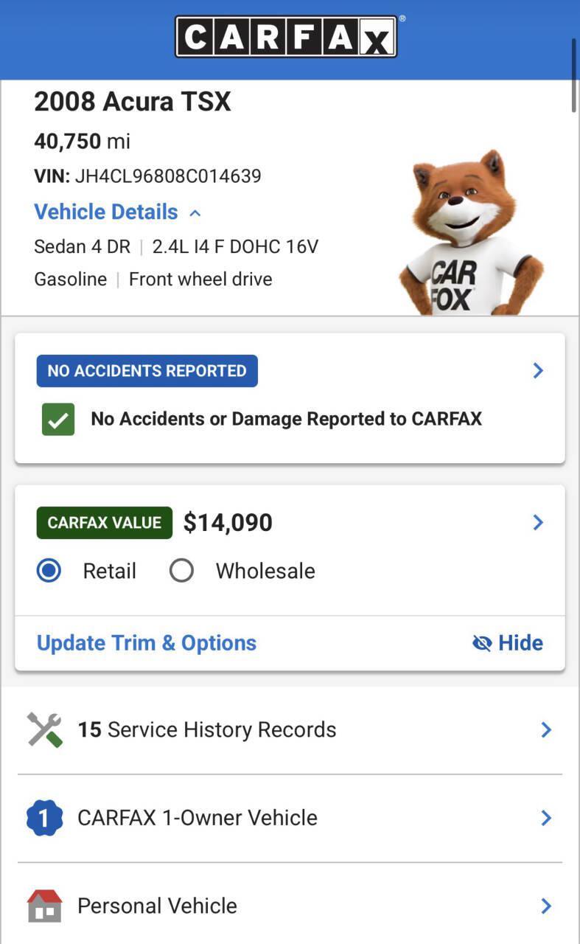
Task: Click the crossed-eye Hide icon
Action: pyautogui.click(x=482, y=643)
